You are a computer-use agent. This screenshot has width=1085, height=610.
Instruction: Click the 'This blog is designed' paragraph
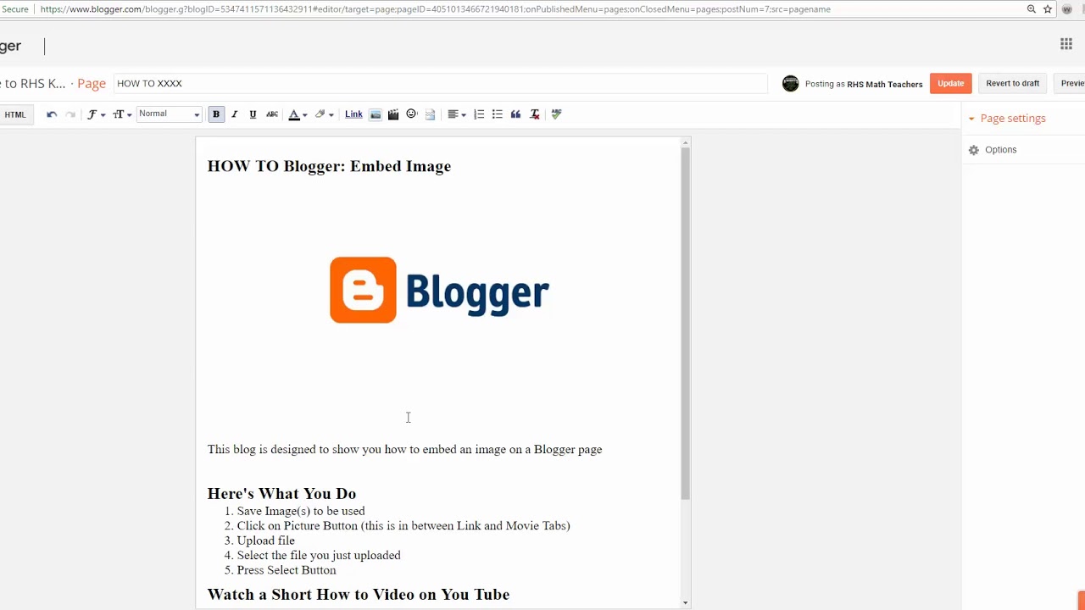coord(404,450)
